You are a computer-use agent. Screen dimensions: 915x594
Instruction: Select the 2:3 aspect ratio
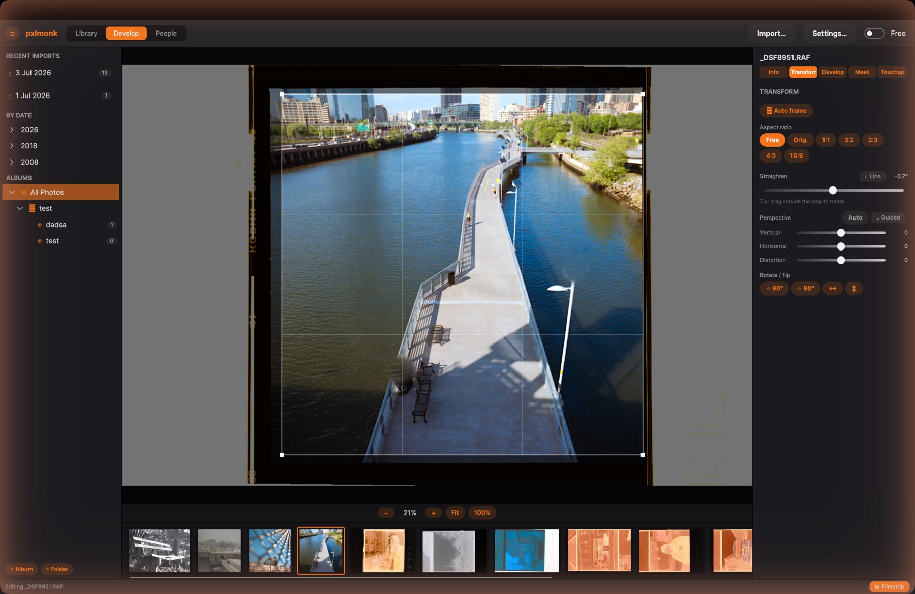point(873,140)
